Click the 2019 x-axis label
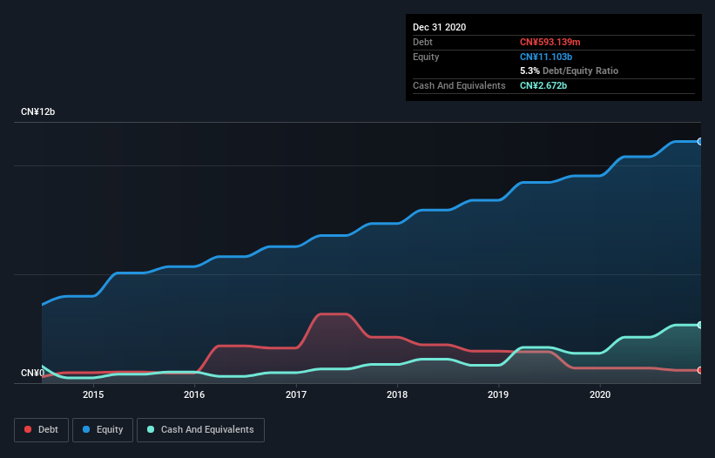 coord(498,394)
